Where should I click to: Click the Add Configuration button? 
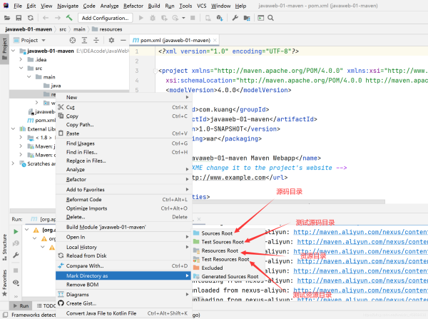coord(105,17)
